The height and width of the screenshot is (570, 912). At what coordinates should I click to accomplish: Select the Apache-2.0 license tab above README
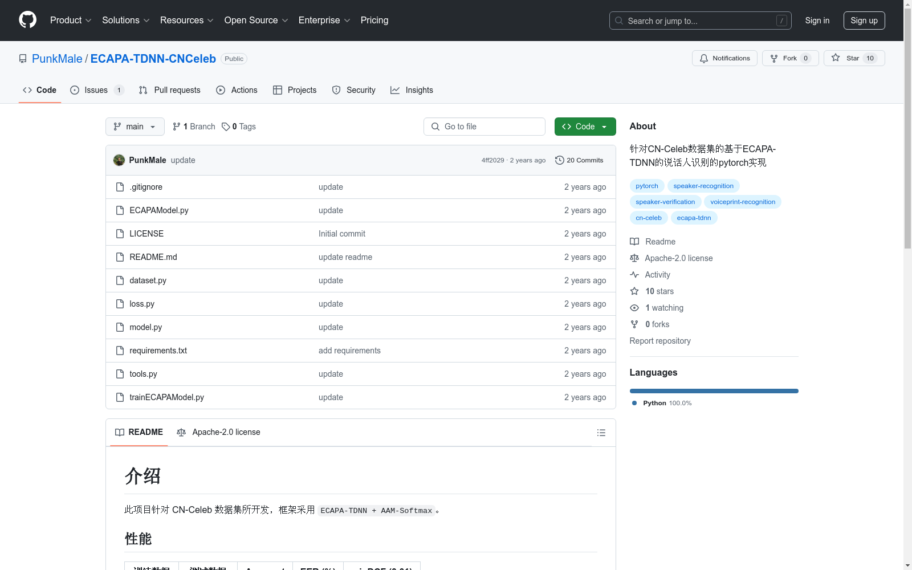(x=218, y=432)
